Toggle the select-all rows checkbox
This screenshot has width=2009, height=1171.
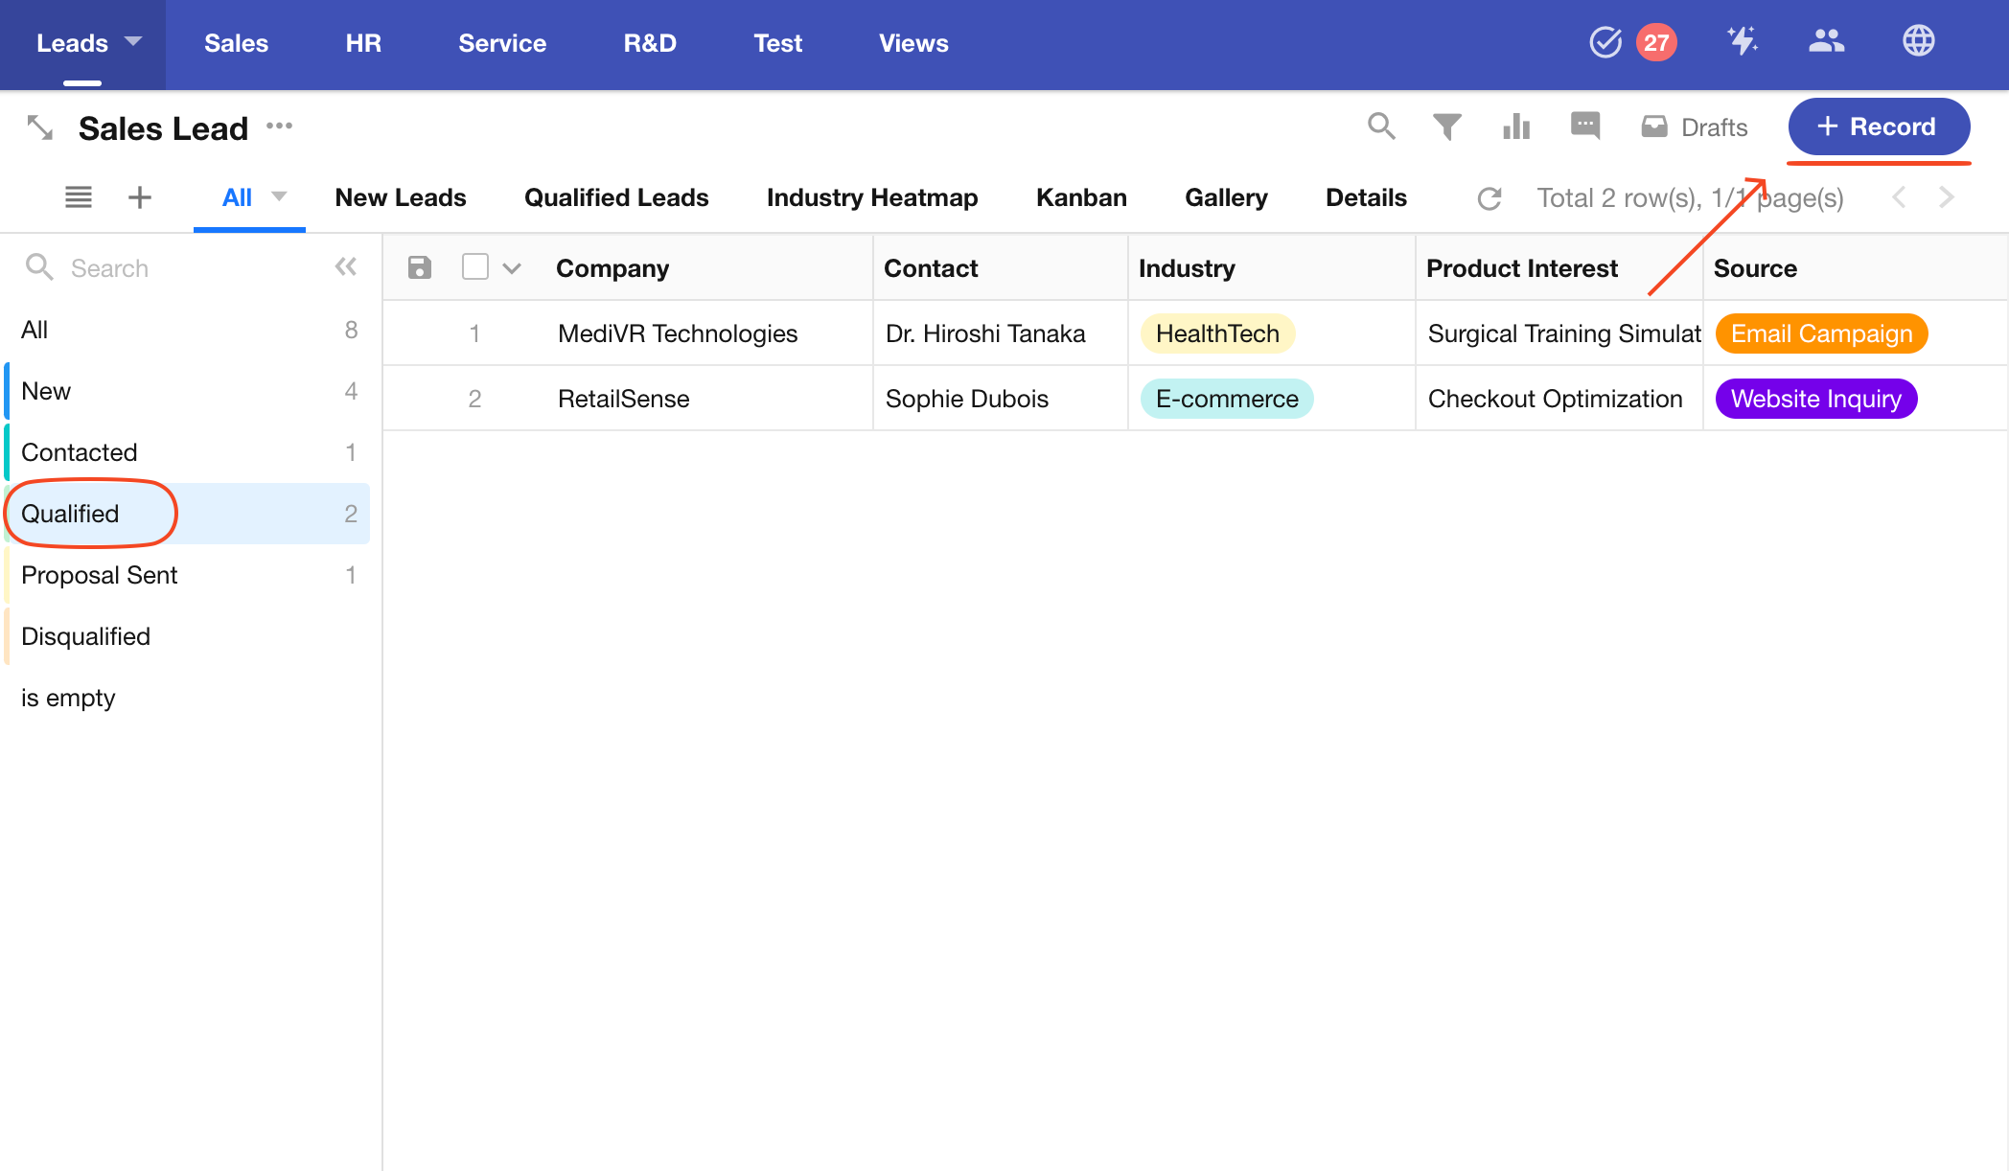pos(474,266)
